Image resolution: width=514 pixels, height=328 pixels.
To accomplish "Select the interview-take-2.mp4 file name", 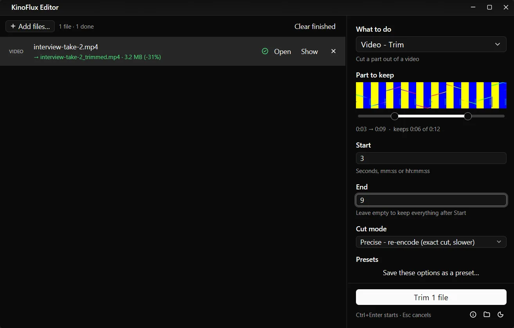I will point(66,47).
